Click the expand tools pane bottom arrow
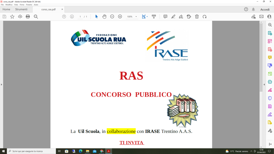This screenshot has width=274, height=154. 270,144
